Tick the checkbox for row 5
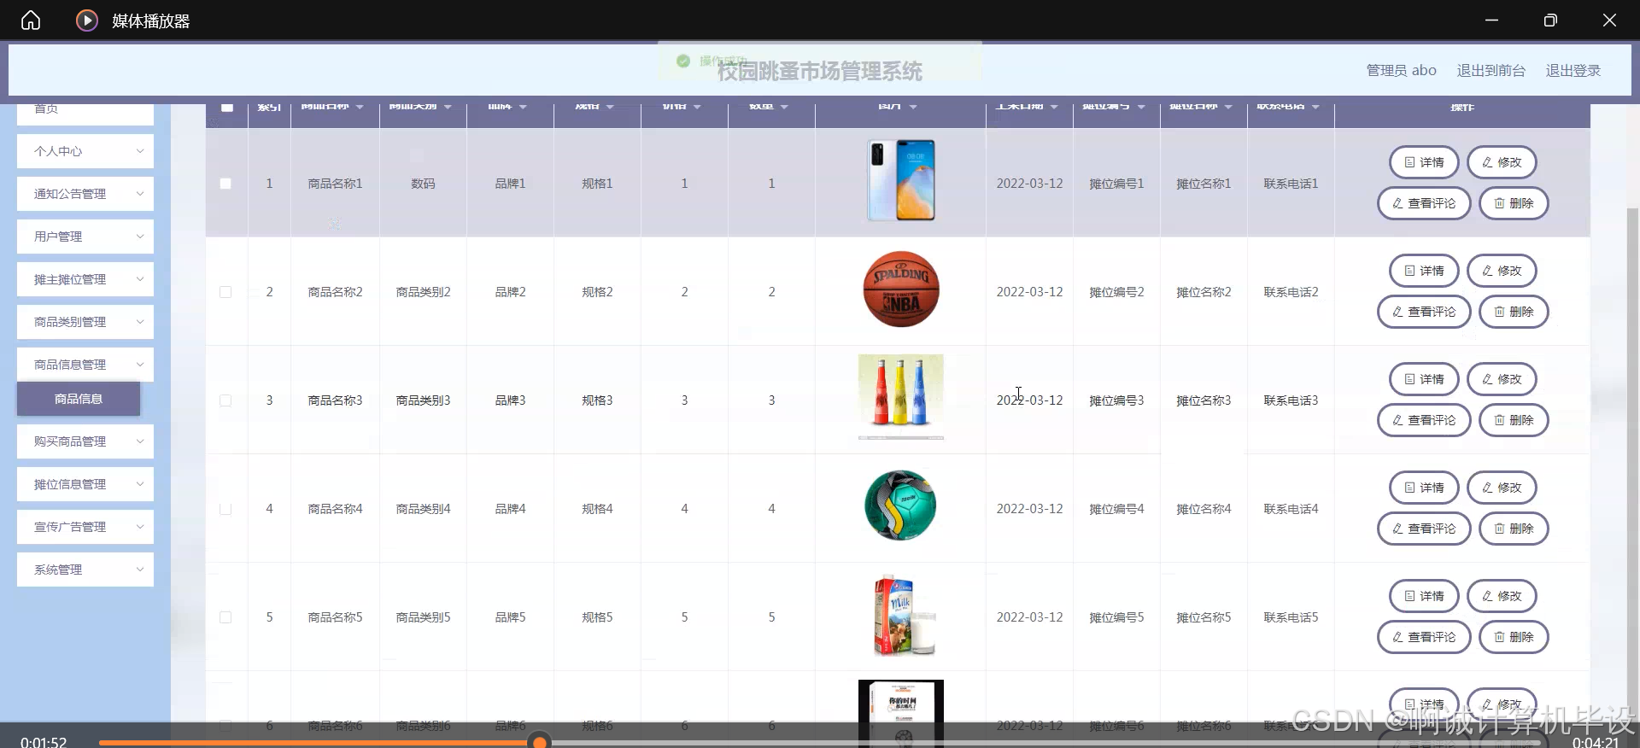The height and width of the screenshot is (748, 1640). coord(225,617)
